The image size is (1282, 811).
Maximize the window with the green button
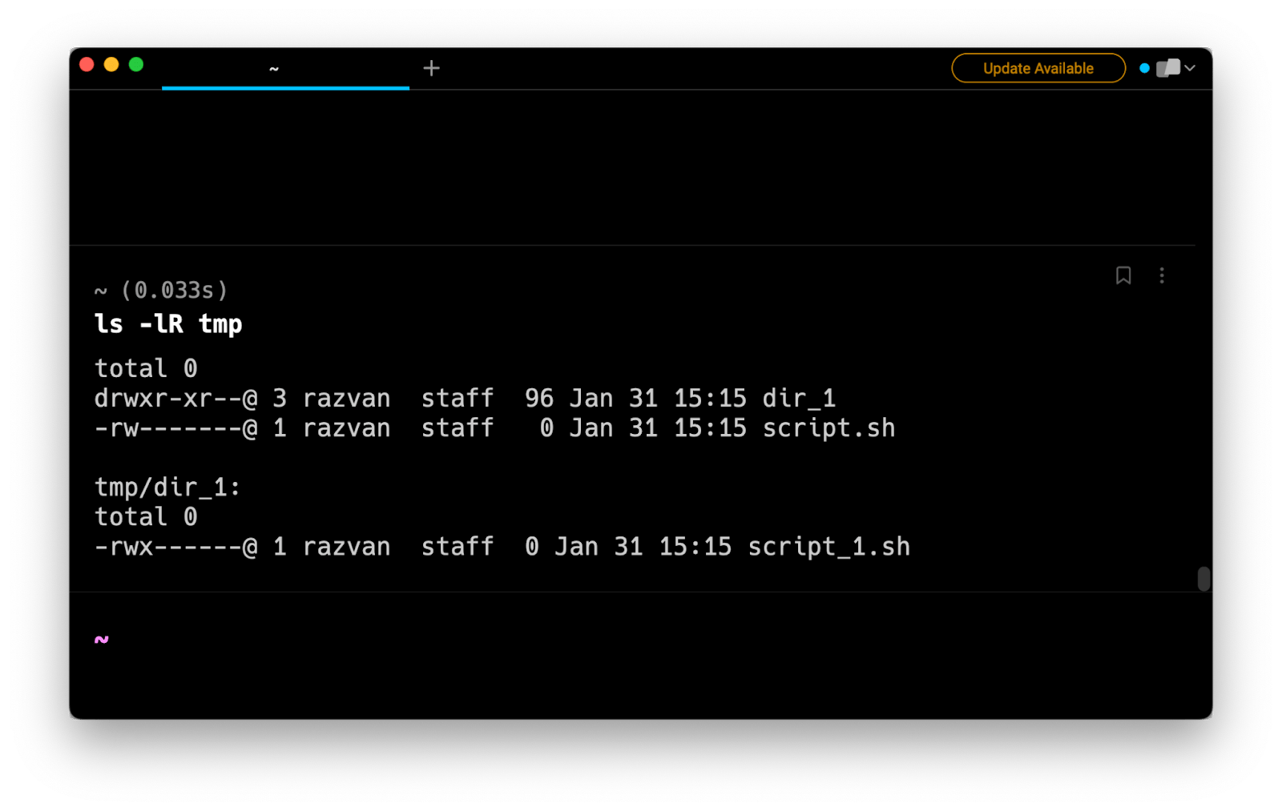point(136,64)
